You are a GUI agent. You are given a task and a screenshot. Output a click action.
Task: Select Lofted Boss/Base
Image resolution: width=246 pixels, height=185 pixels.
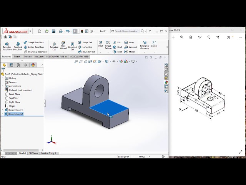(x=34, y=47)
